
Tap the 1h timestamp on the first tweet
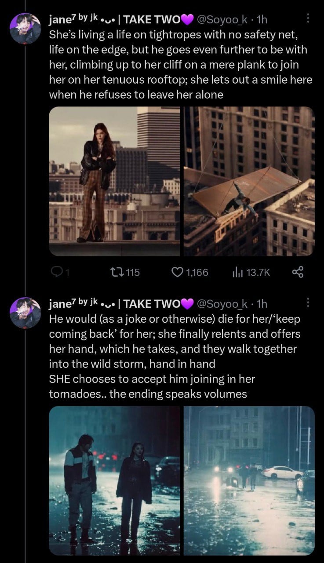coord(262,19)
